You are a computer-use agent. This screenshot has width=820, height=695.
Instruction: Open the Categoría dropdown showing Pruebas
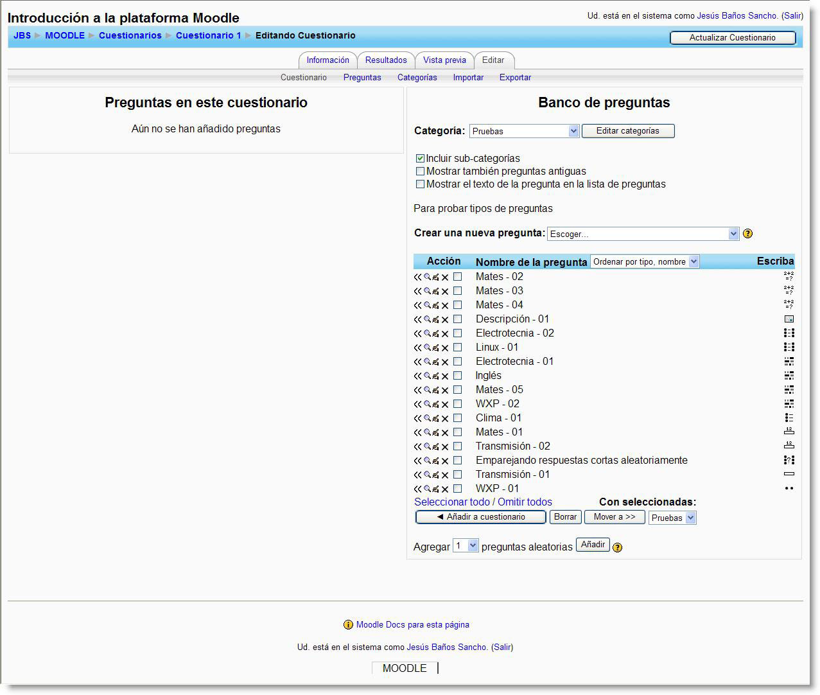point(524,131)
